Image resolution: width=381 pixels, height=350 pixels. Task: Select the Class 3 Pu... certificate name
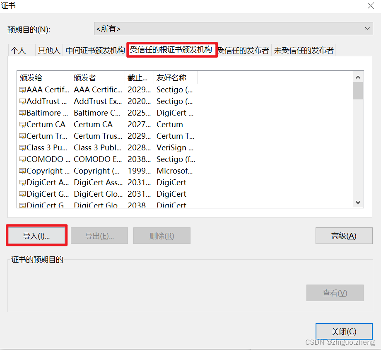47,147
